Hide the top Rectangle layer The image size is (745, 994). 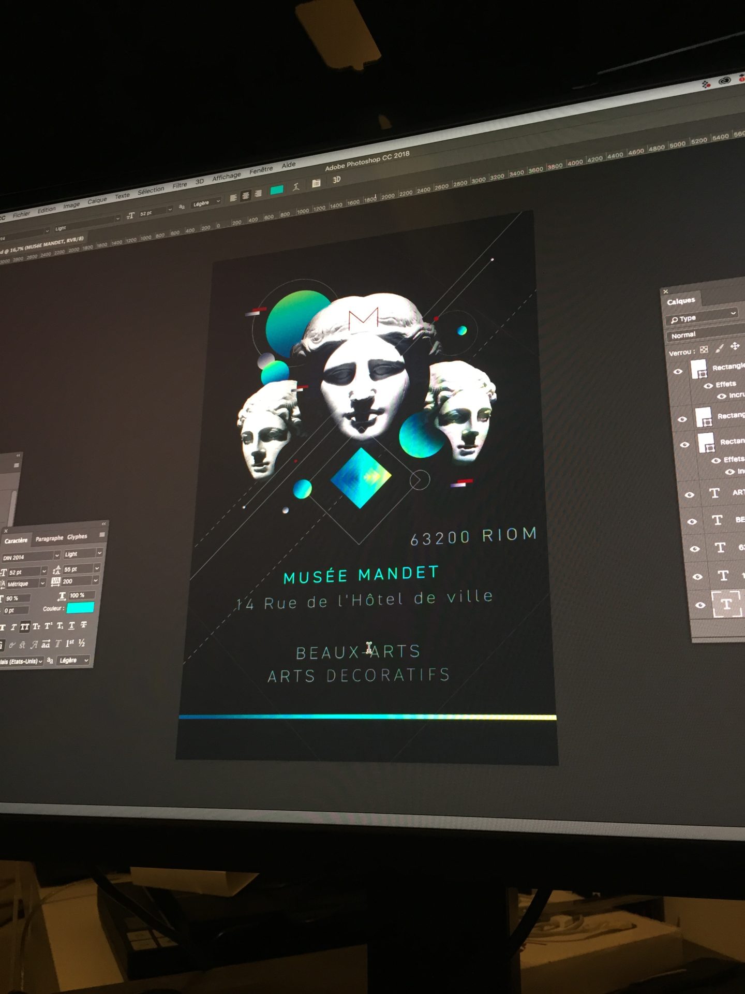click(677, 372)
